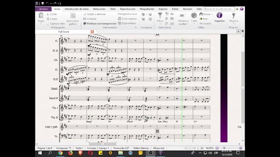Open the Instrumentos group dialog launcher
The height and width of the screenshot is (157, 280).
coord(136,28)
